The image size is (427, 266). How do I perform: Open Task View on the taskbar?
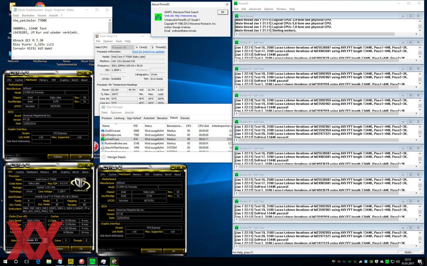[27, 261]
